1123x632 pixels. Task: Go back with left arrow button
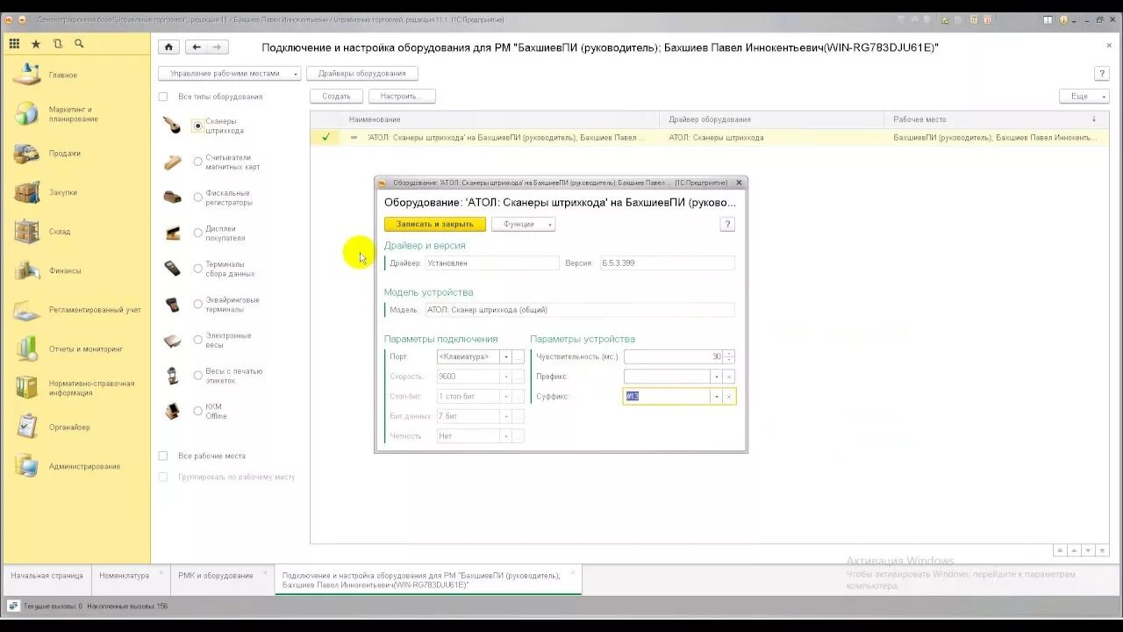click(197, 47)
